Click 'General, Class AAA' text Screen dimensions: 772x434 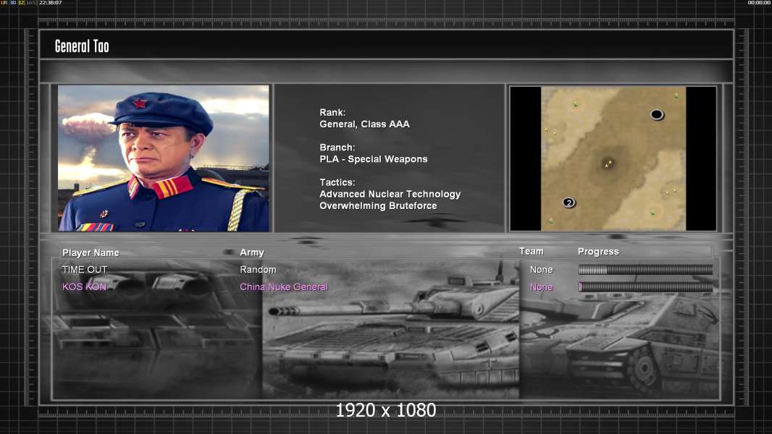tap(364, 124)
